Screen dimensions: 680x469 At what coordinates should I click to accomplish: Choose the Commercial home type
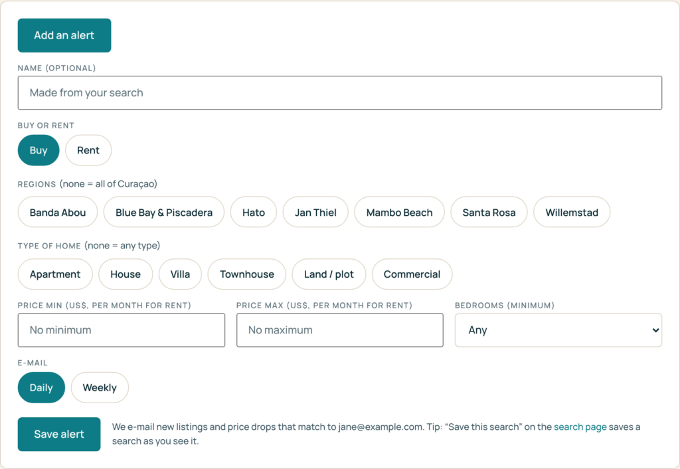pos(412,274)
